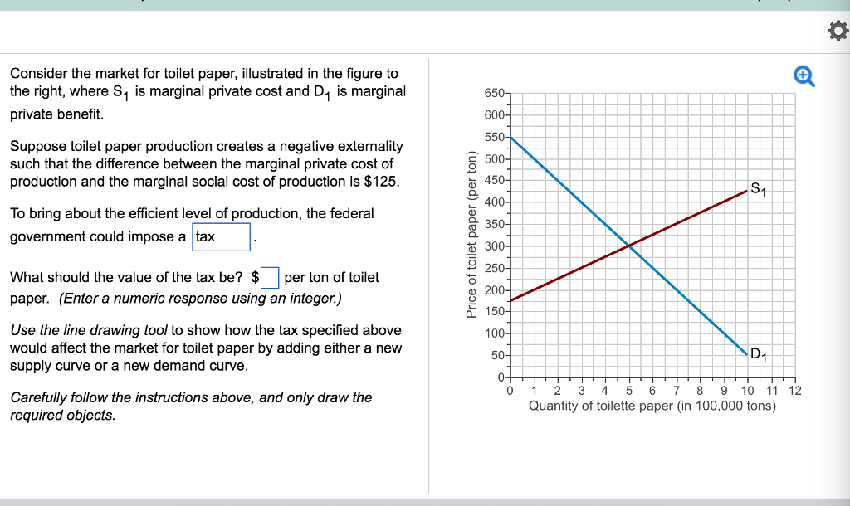Click the magnifier zoom graph icon
Image resolution: width=850 pixels, height=506 pixels.
coord(804,76)
